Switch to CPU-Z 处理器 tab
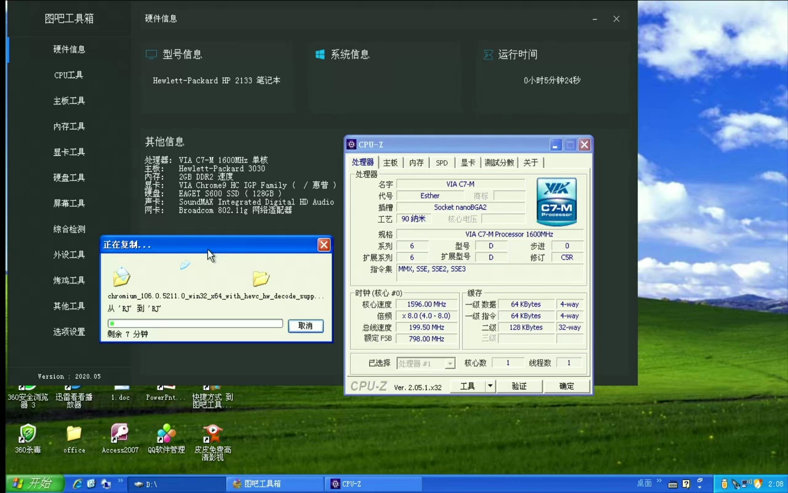The height and width of the screenshot is (493, 788). 363,163
